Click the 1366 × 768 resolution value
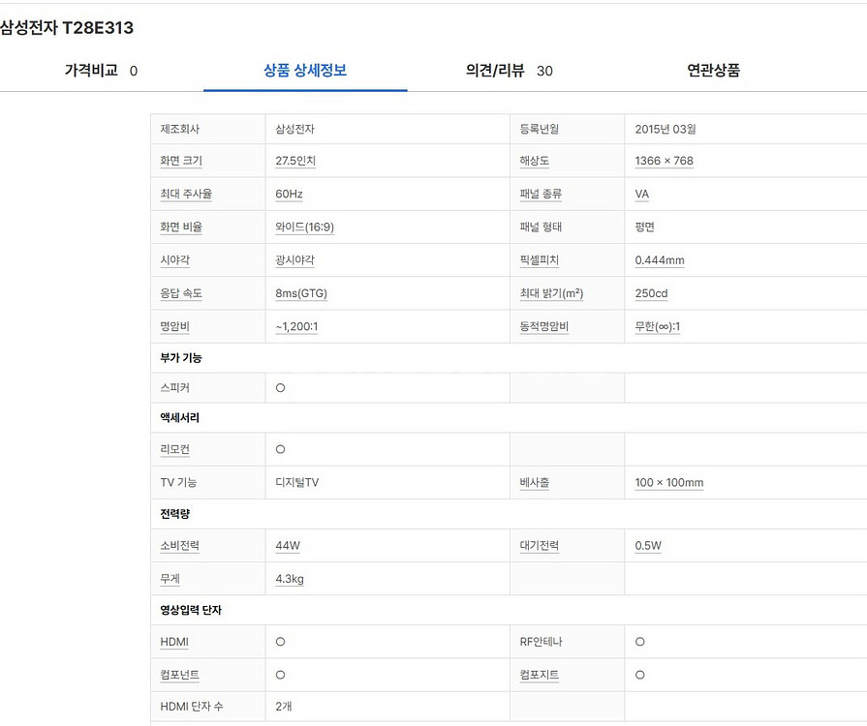Image resolution: width=867 pixels, height=726 pixels. point(664,161)
